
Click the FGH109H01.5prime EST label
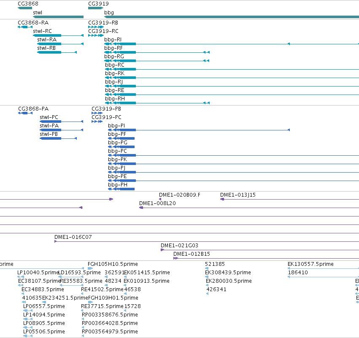pos(113,298)
